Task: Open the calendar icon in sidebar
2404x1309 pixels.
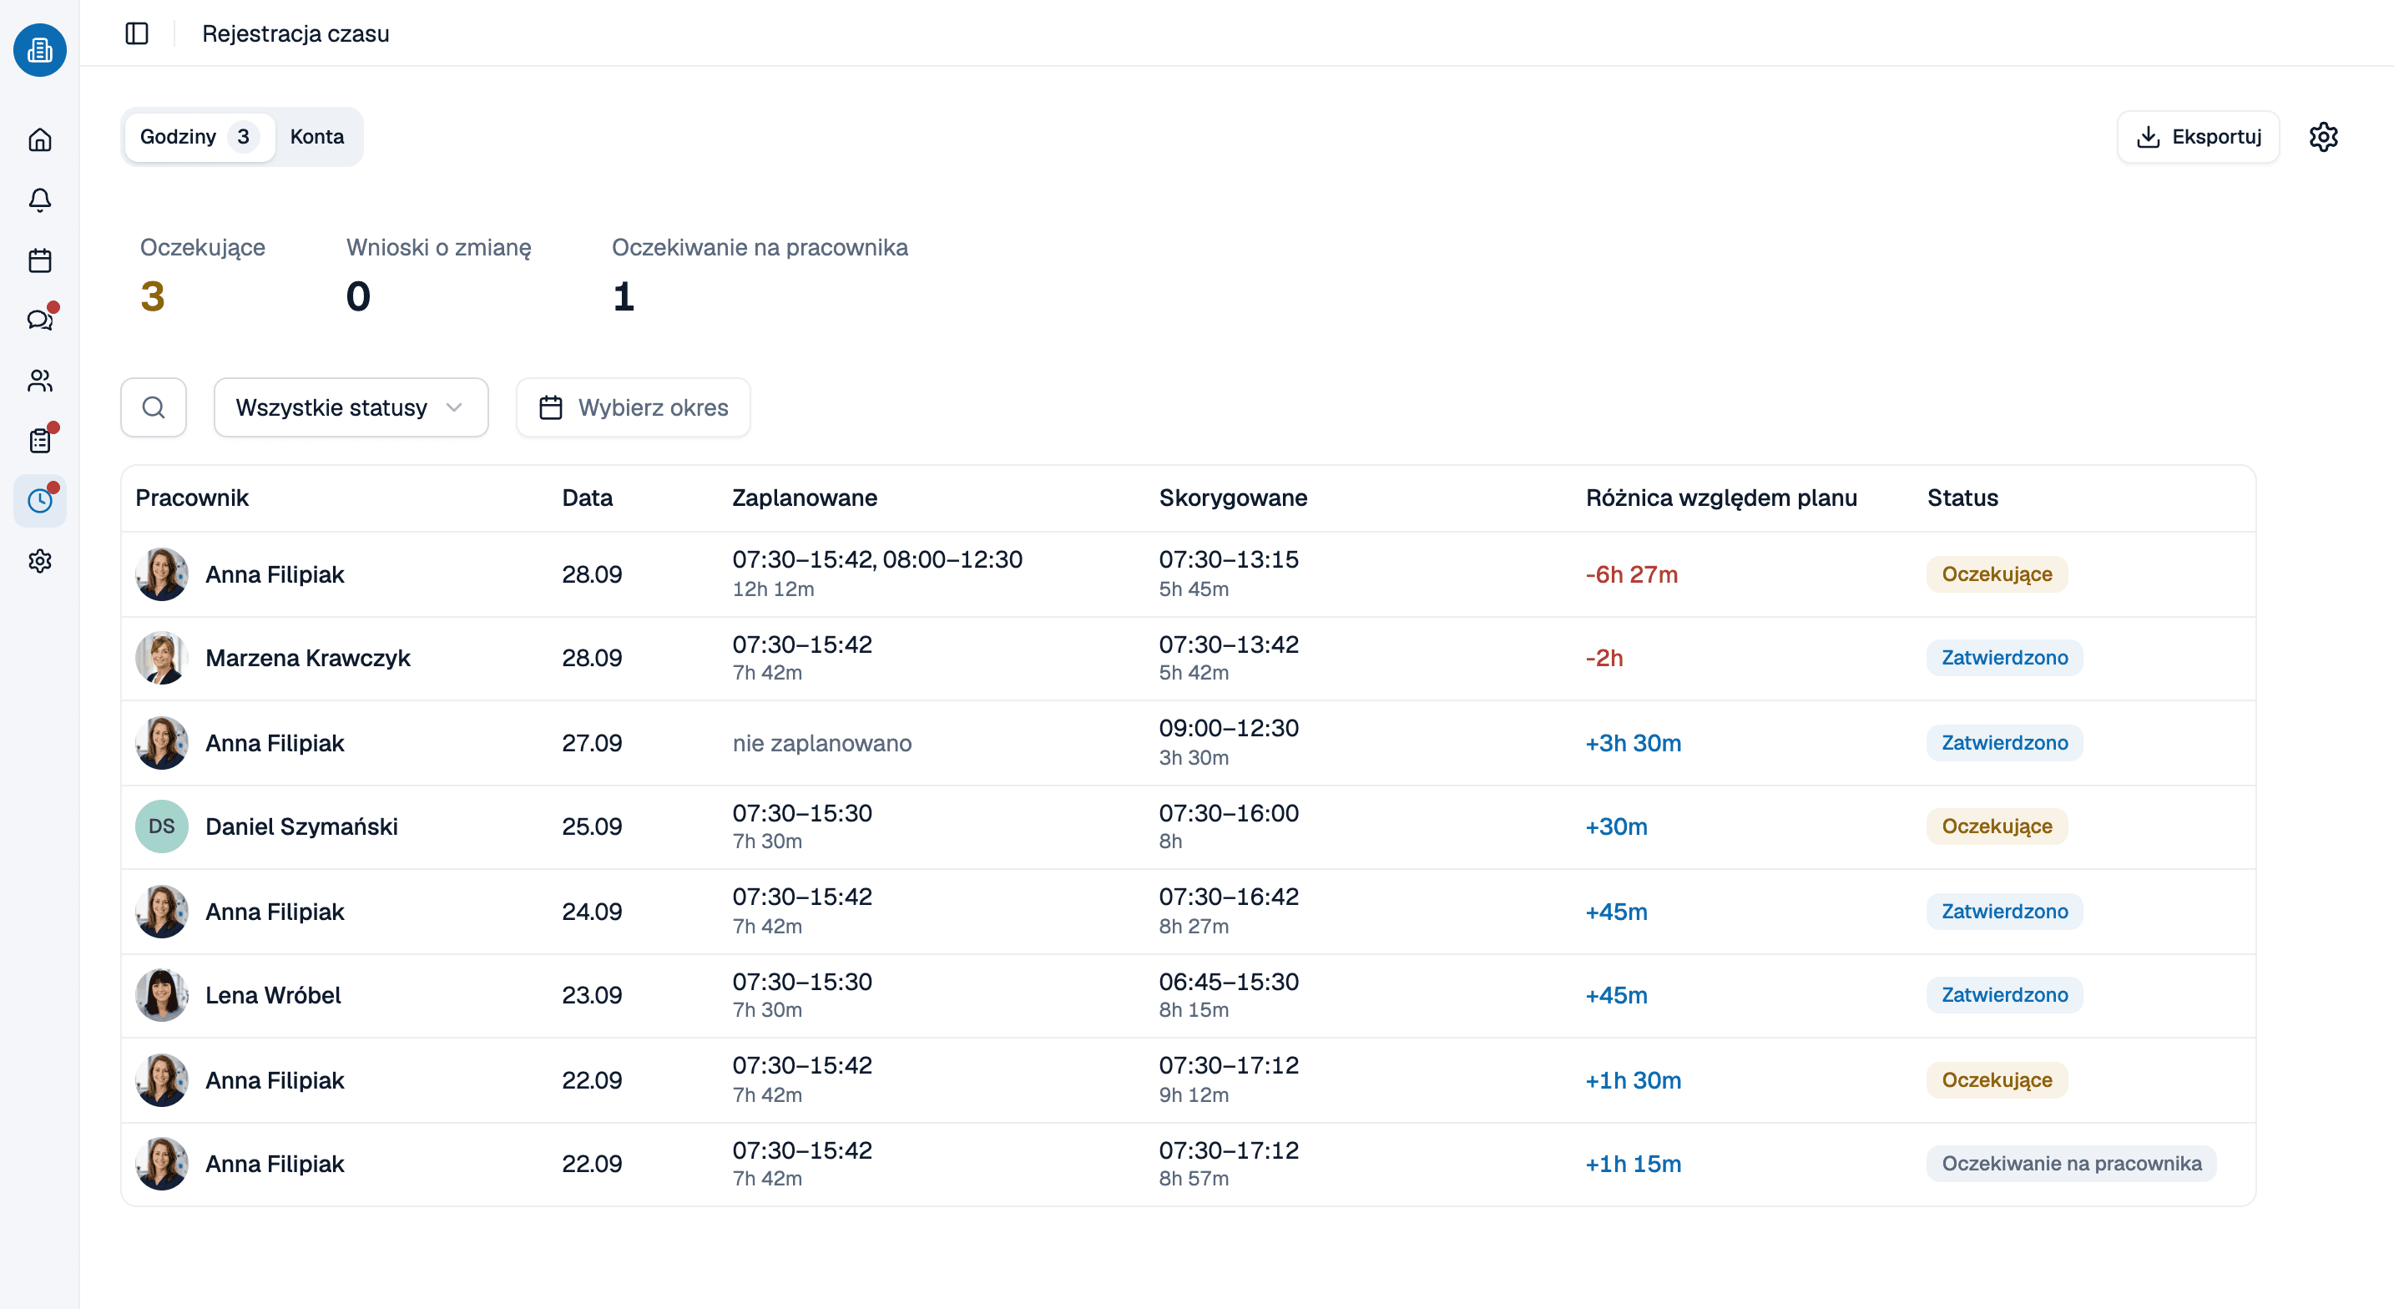Action: click(x=39, y=260)
